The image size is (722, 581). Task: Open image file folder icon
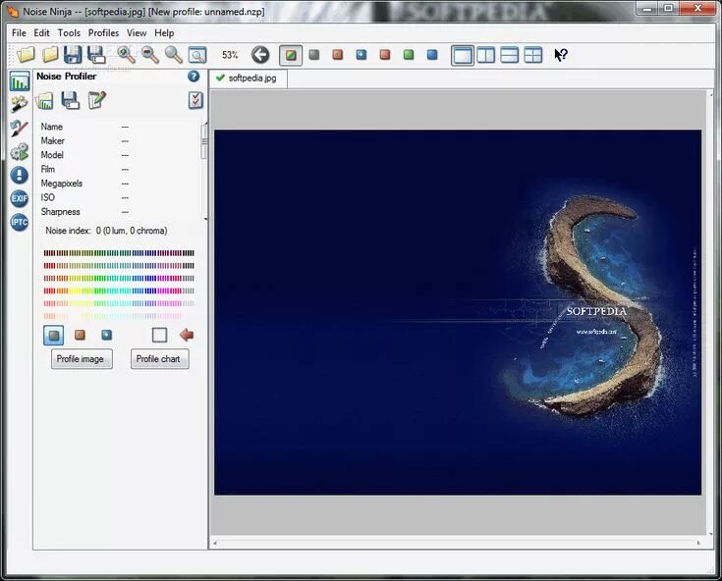coord(26,55)
